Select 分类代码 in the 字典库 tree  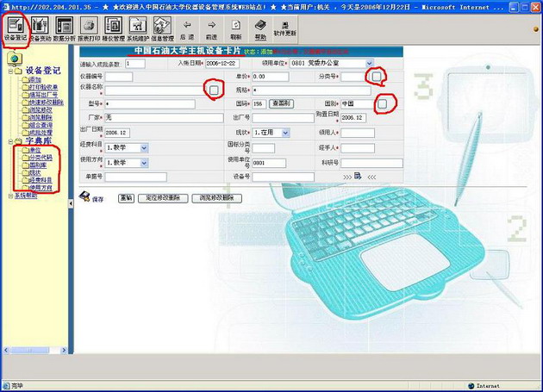coord(40,158)
